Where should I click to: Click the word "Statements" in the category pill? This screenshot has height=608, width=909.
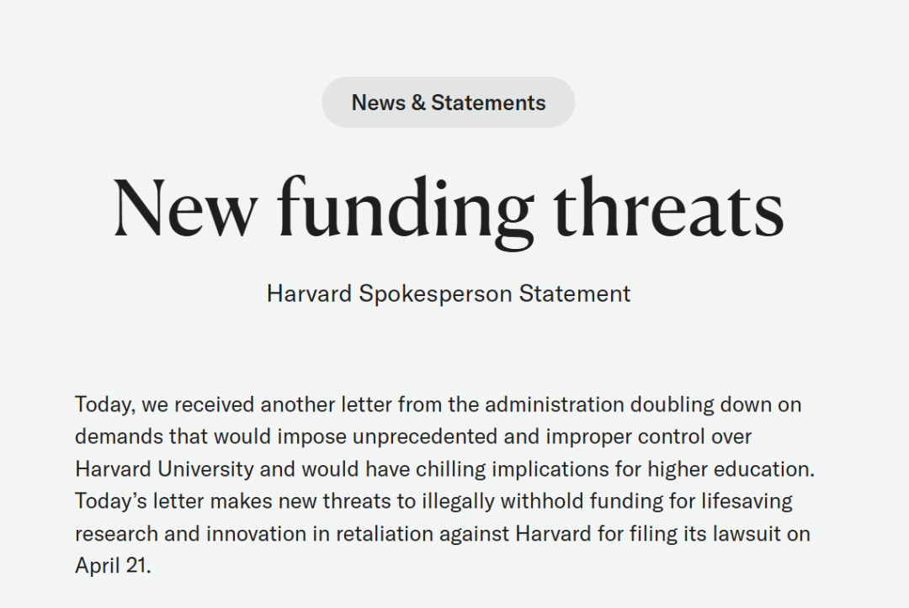point(488,103)
